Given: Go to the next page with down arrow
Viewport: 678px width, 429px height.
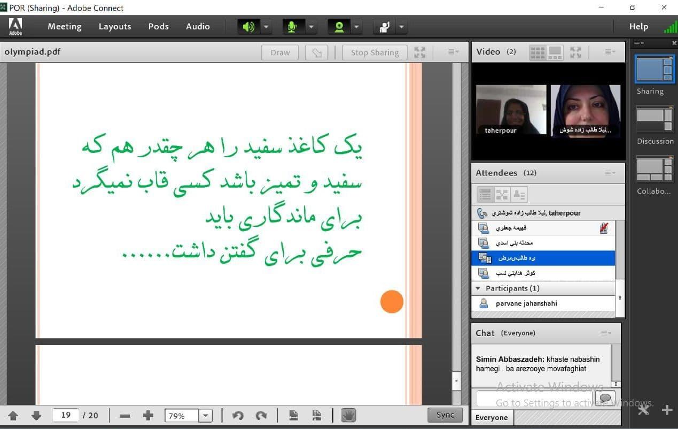Looking at the screenshot, I should point(36,416).
